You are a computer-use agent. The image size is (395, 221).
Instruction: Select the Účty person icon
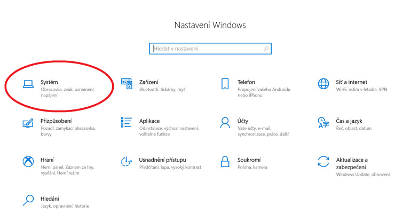[x=225, y=123]
